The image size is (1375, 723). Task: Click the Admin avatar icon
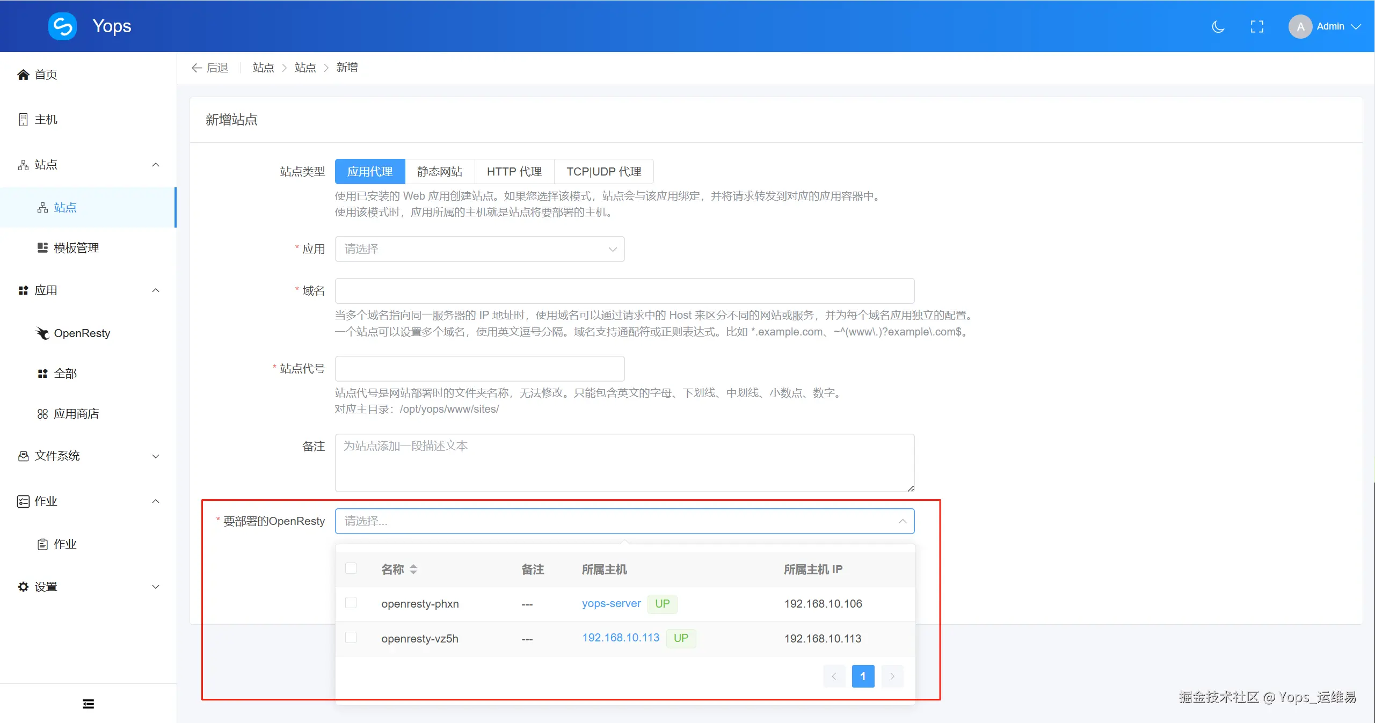pos(1299,26)
